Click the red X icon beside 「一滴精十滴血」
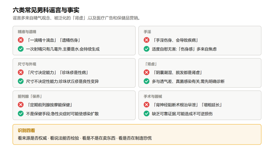The width and height of the screenshot is (274, 149). click(21, 40)
